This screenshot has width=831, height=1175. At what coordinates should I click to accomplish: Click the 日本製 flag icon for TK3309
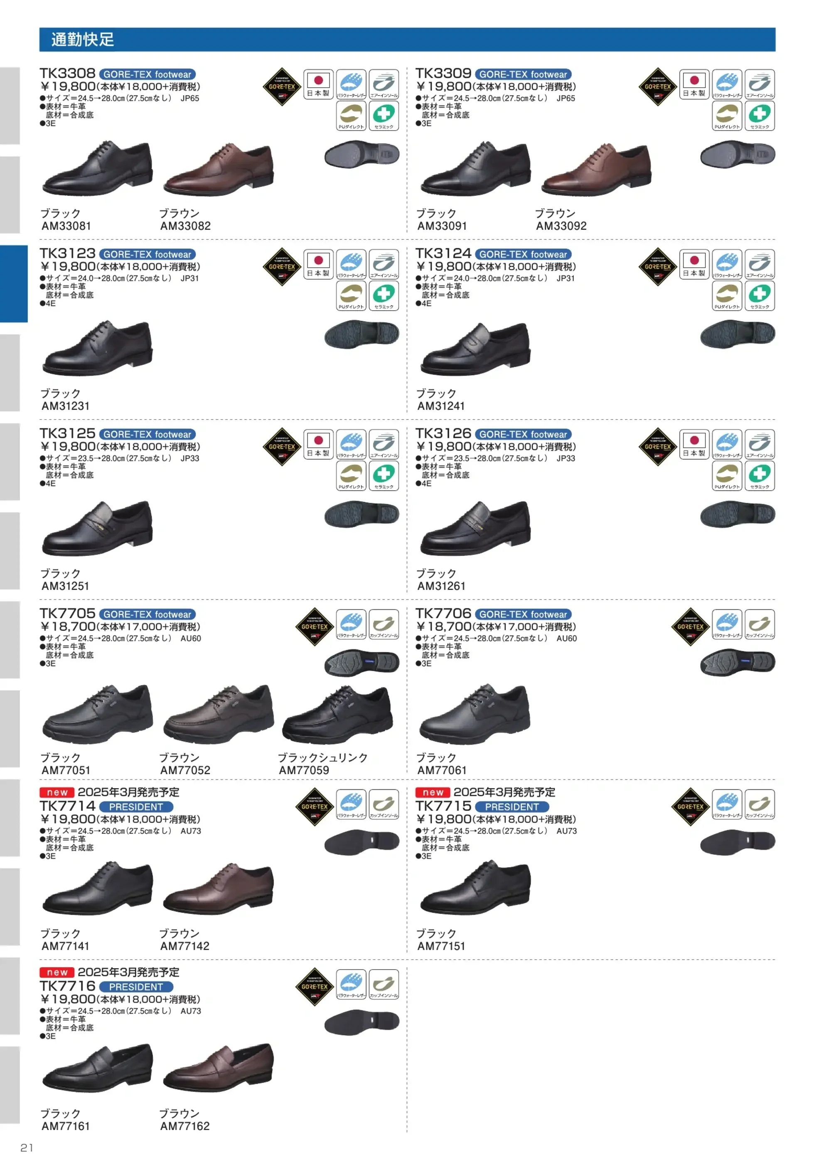coord(694,84)
